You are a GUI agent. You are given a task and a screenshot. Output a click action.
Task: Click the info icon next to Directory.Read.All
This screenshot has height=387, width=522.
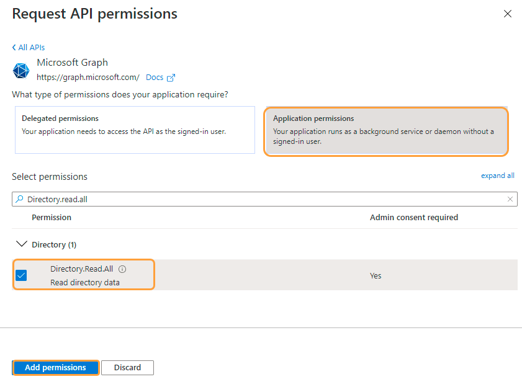(x=122, y=269)
